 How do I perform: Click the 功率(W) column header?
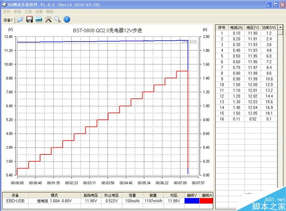[269, 28]
